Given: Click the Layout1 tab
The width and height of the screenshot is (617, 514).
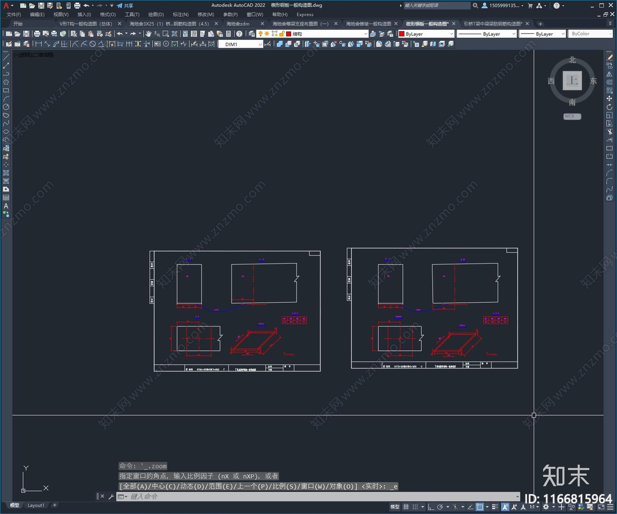Looking at the screenshot, I should click(x=36, y=505).
